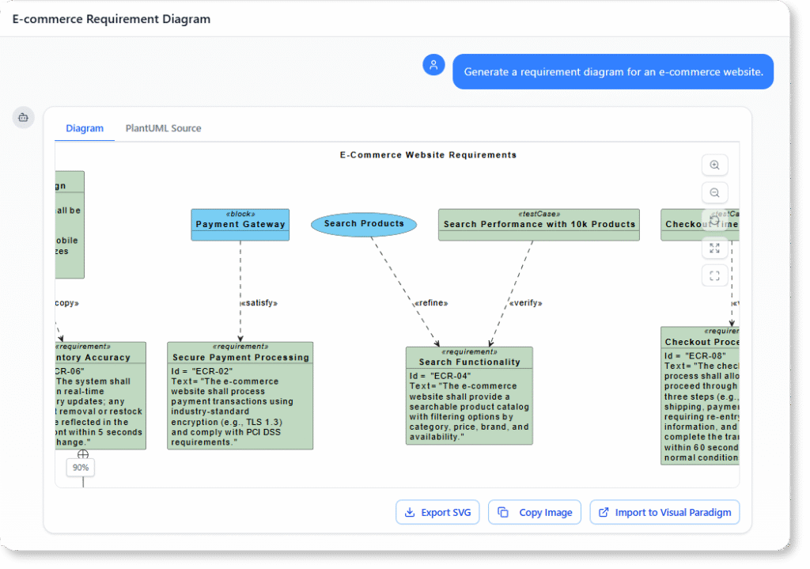Import the diagram to Visual Paradigm
The width and height of the screenshot is (810, 569).
[x=664, y=512]
